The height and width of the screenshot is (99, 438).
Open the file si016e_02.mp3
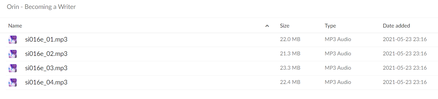pyautogui.click(x=46, y=54)
